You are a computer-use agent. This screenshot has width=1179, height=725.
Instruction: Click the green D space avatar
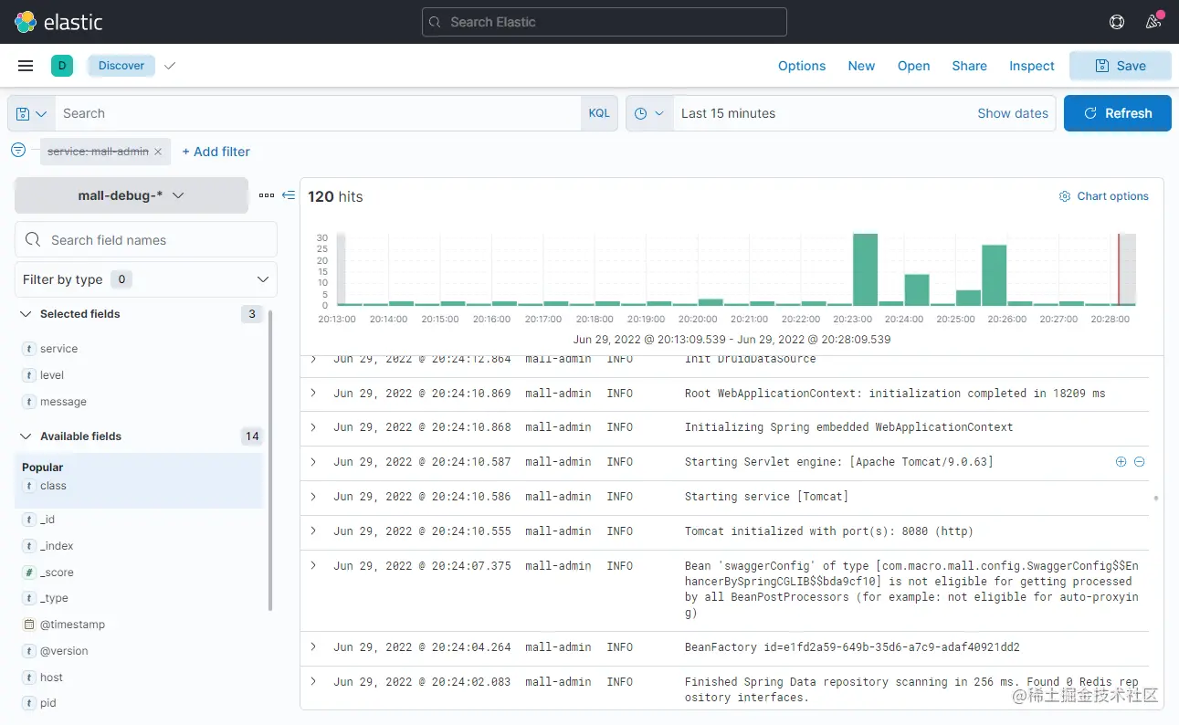tap(62, 66)
